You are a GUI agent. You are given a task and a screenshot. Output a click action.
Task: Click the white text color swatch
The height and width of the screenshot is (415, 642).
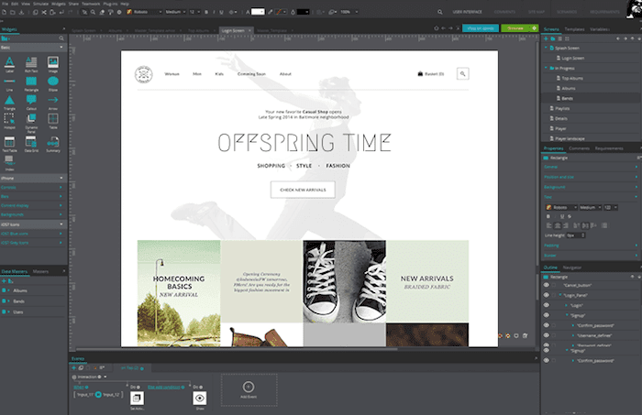pos(258,12)
